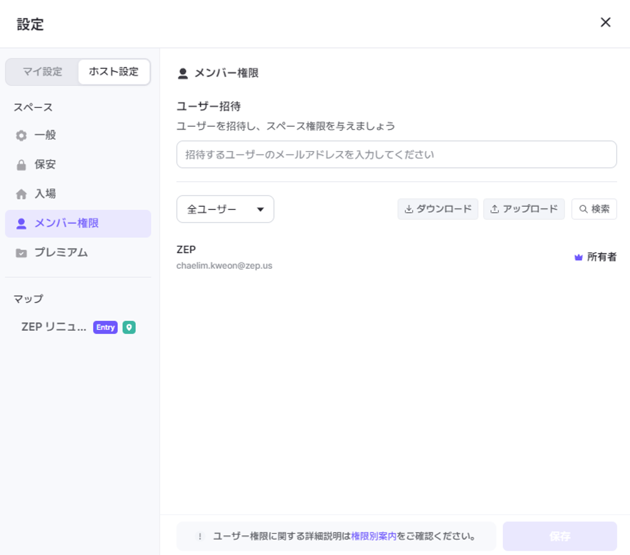Click the house icon beside 入場
Viewport: 630px width, 555px height.
click(21, 194)
